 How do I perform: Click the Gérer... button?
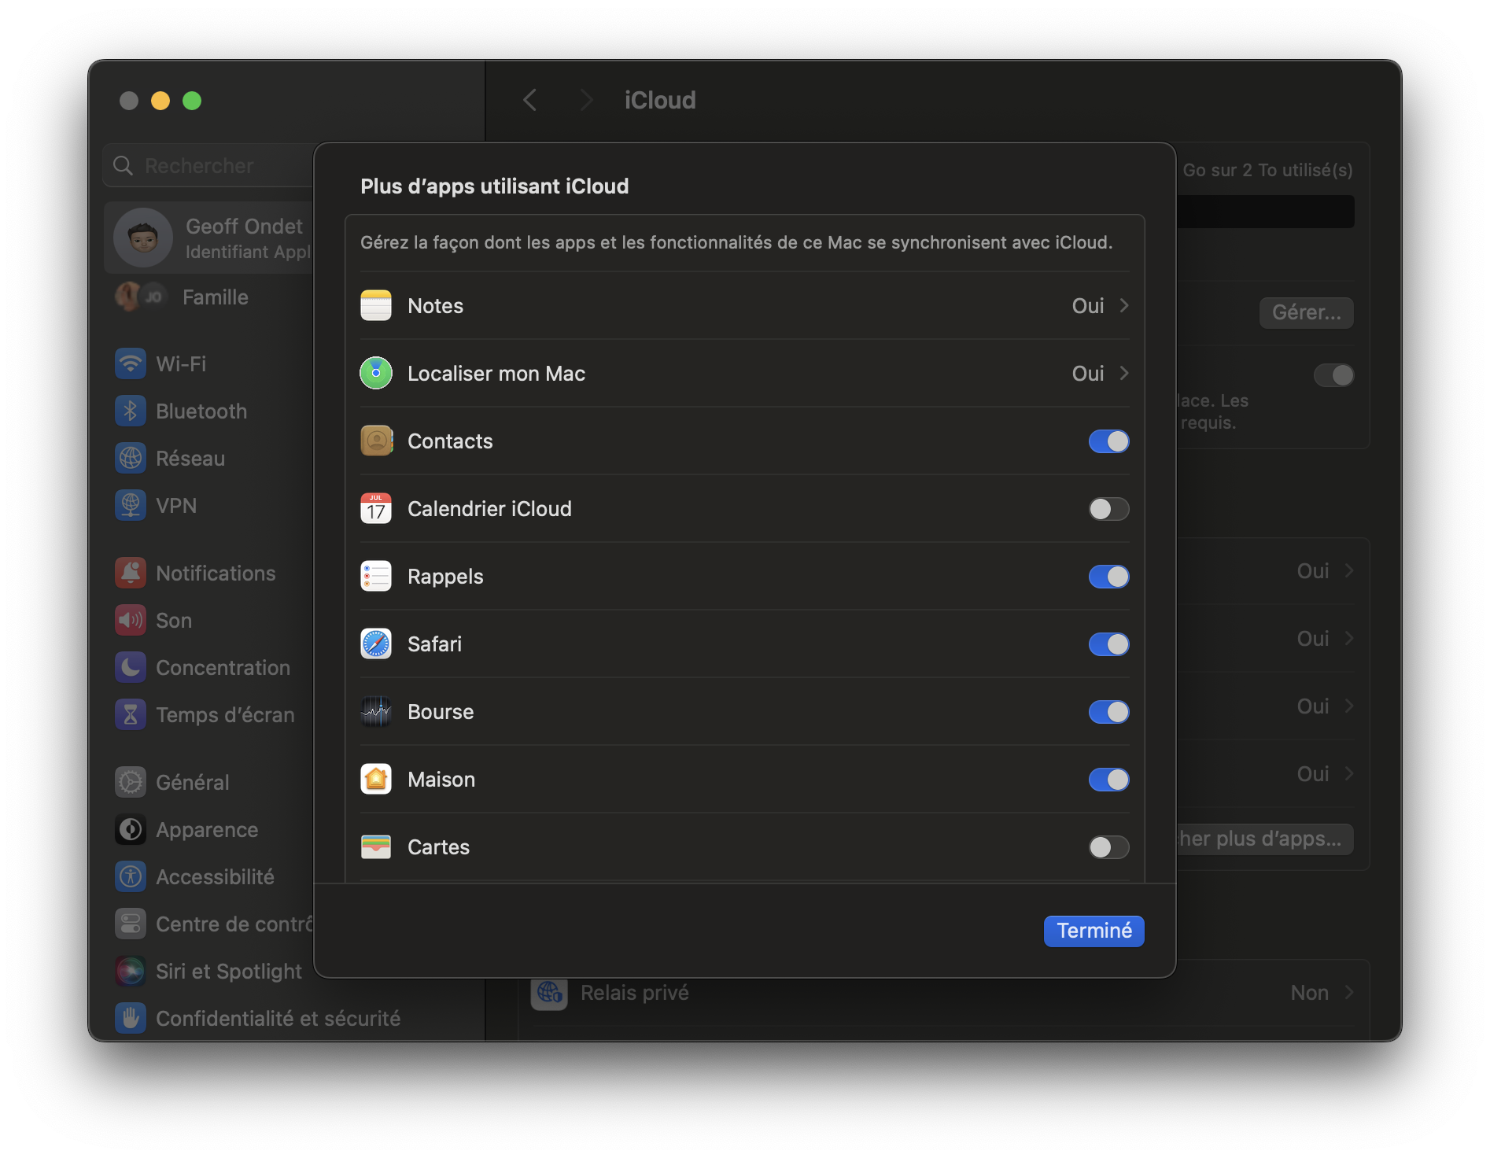tap(1306, 312)
